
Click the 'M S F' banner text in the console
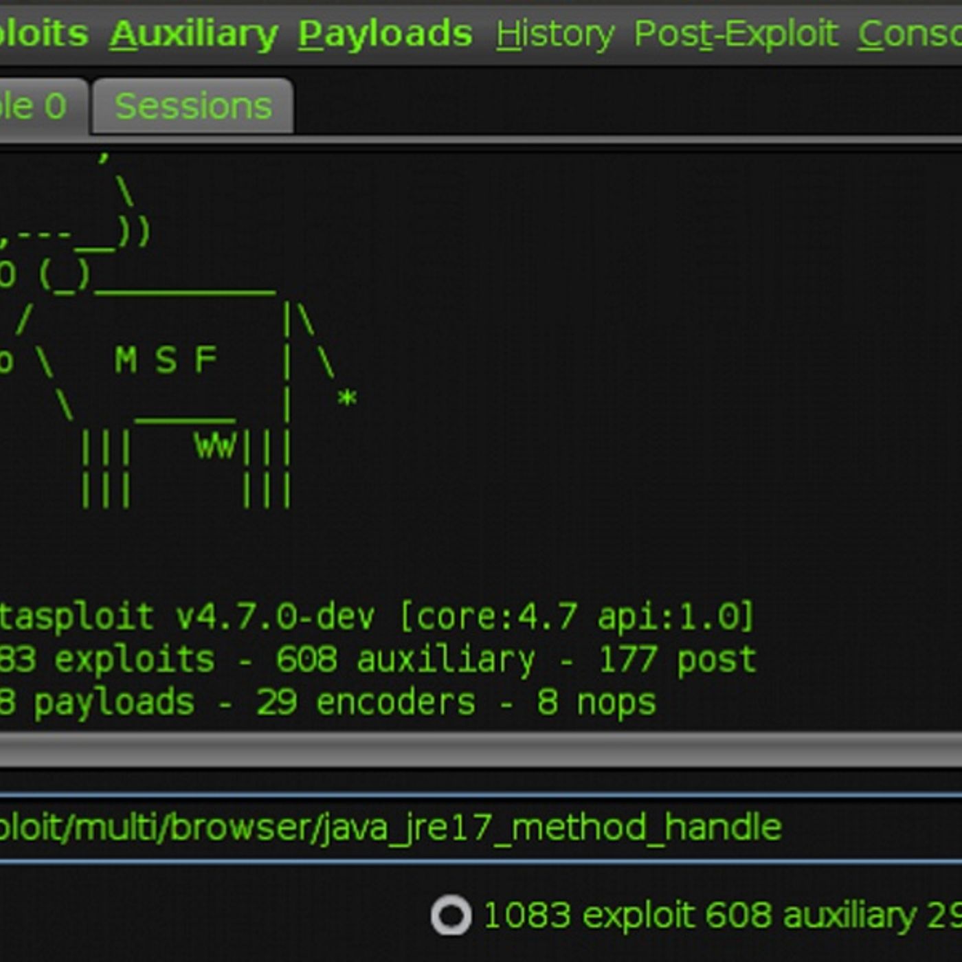tap(166, 360)
